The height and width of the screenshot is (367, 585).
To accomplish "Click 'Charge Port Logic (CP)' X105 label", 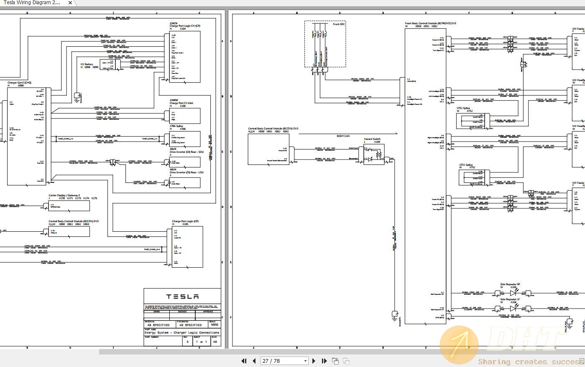I will pyautogui.click(x=185, y=221).
